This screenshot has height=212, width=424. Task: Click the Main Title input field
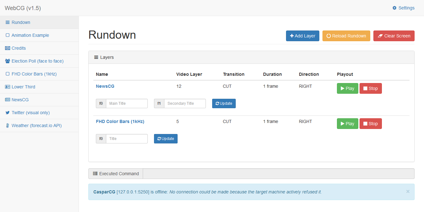[x=127, y=103]
